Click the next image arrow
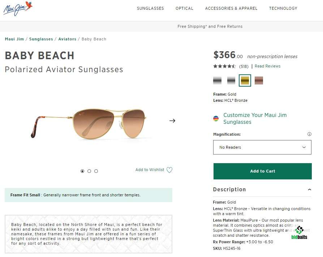This screenshot has width=323, height=257. 172,121
